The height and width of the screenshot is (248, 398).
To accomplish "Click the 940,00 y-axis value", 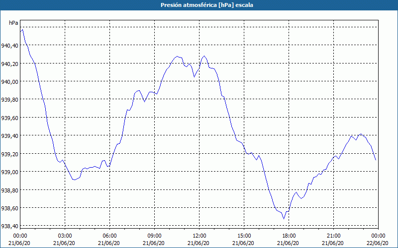I will click(x=9, y=82).
